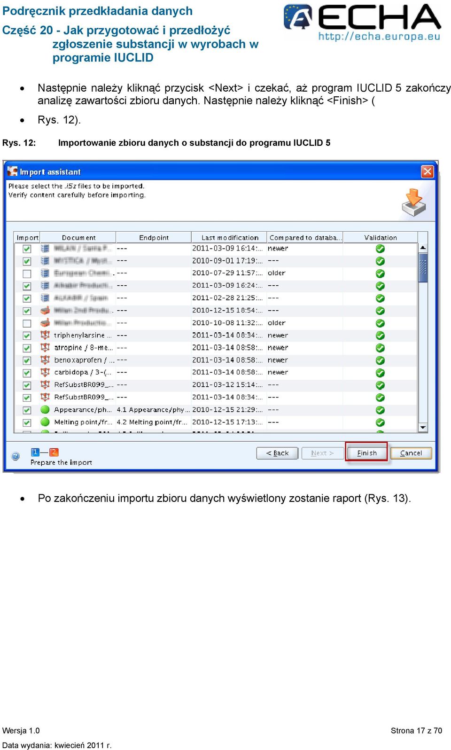Click the validation check icon for the 2010-07-29 row
The height and width of the screenshot is (750, 451).
point(380,273)
